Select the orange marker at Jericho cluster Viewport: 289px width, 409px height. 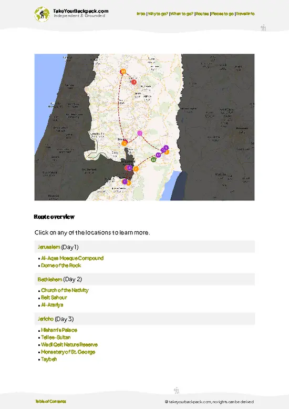coord(167,152)
